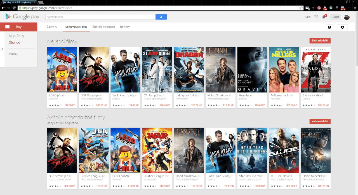This screenshot has height=195, width=358.
Task: Click the Evernote elephant extension icon
Action: click(x=313, y=8)
